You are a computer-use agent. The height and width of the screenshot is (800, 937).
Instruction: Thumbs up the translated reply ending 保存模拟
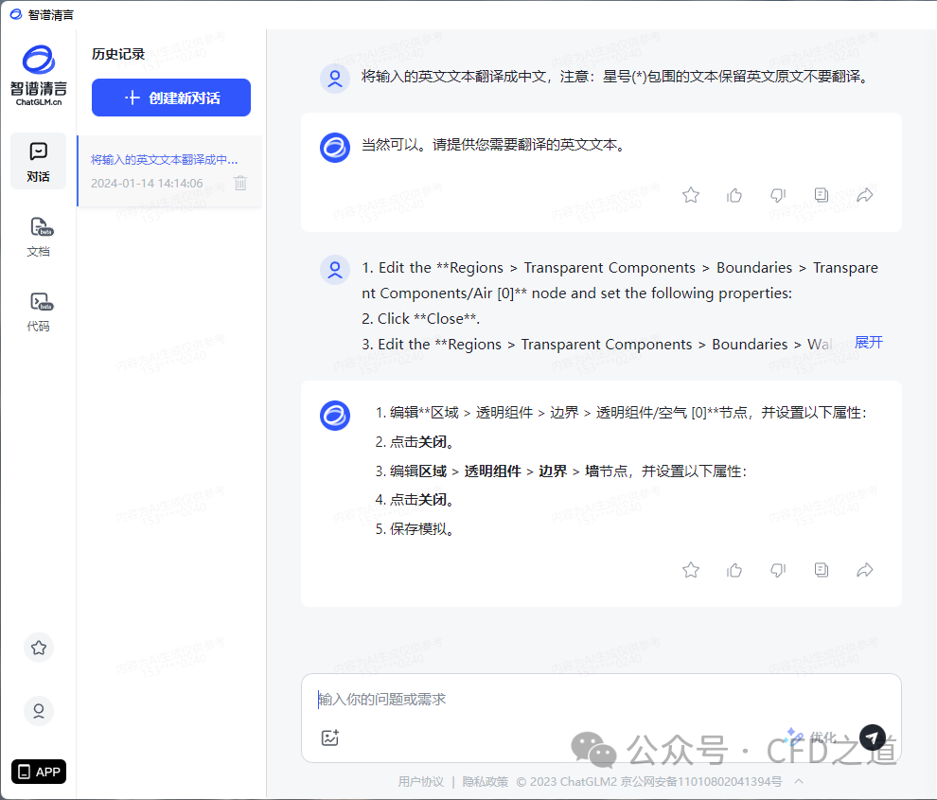point(734,570)
